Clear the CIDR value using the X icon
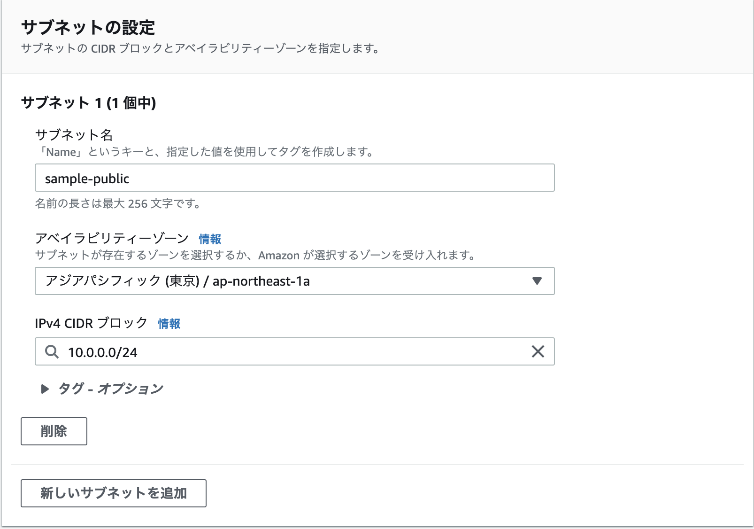754x529 pixels. tap(537, 351)
